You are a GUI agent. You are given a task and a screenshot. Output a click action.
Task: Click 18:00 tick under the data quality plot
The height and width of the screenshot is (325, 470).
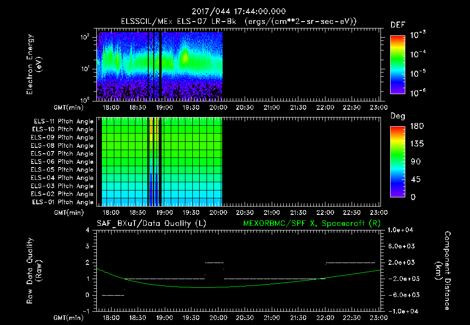[111, 318]
